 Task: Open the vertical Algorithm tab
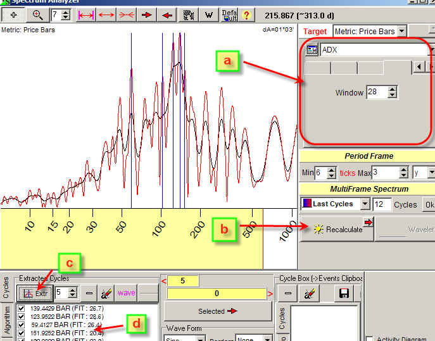pos(6,321)
